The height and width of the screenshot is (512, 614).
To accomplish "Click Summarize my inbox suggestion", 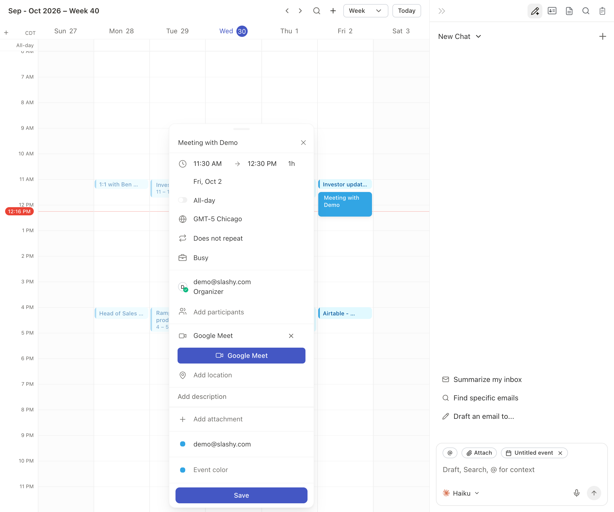I will [x=482, y=379].
